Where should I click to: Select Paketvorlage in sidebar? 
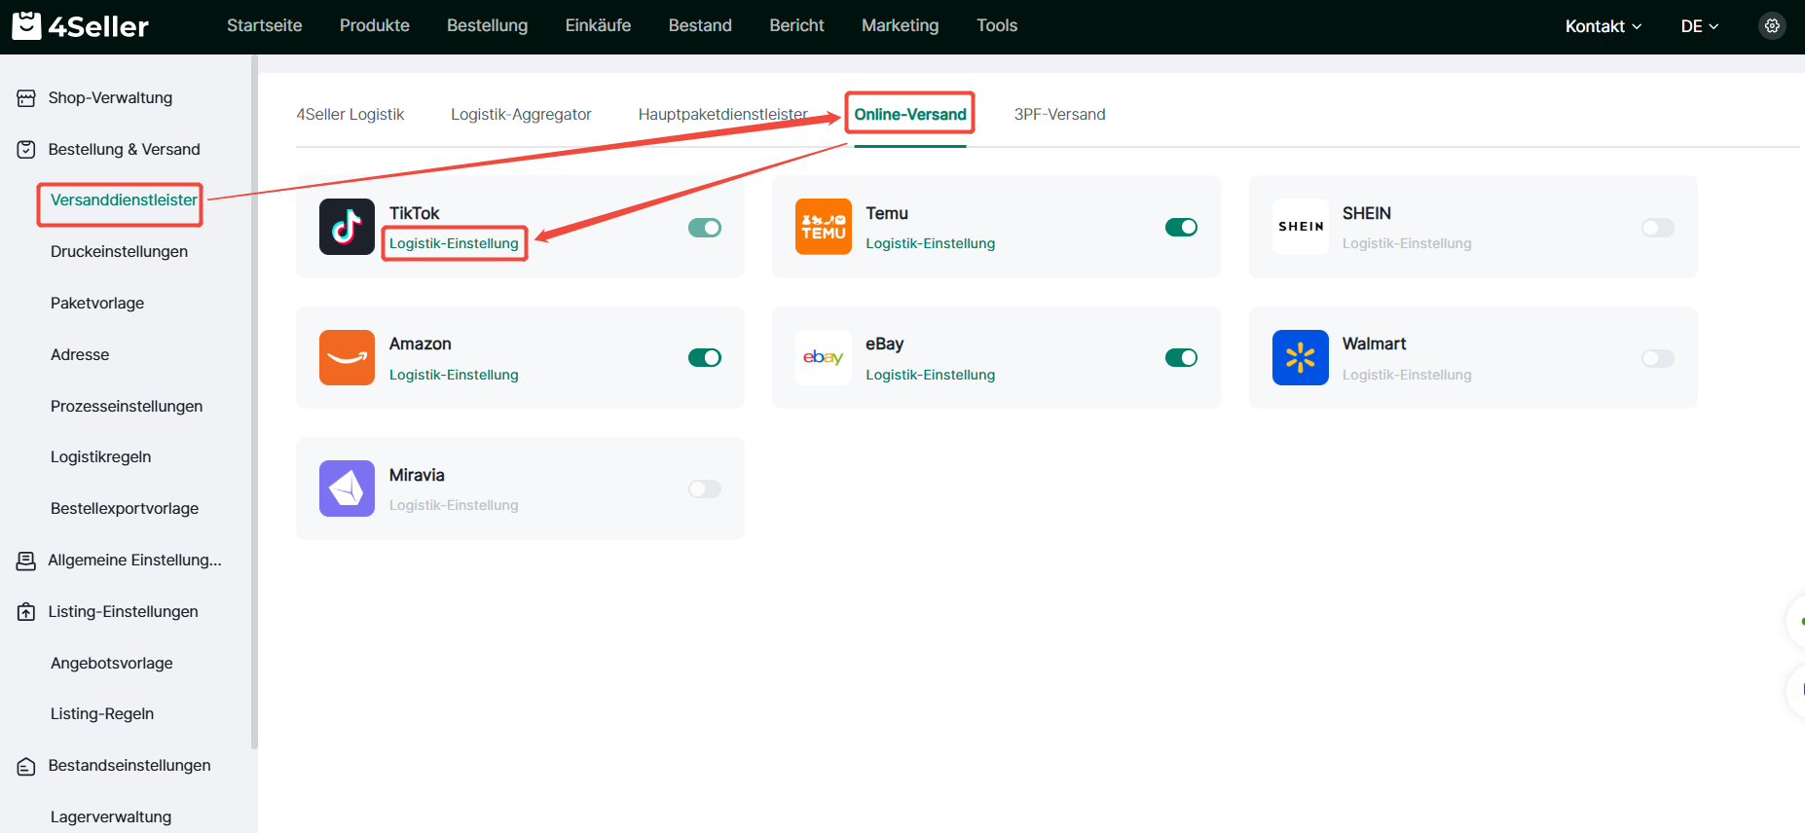tap(97, 304)
